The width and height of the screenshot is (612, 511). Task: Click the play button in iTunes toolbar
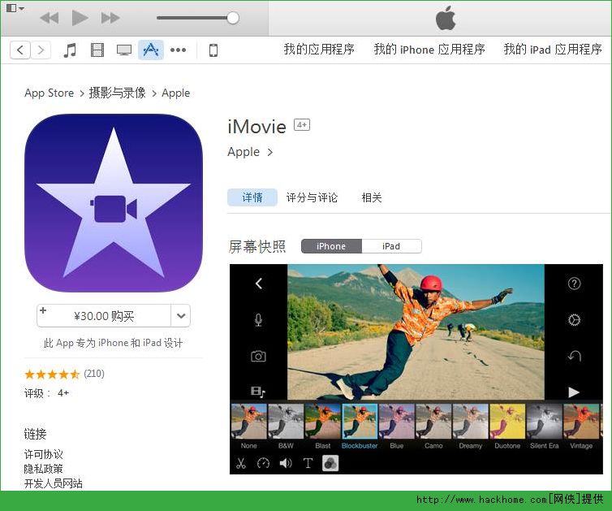pos(80,18)
